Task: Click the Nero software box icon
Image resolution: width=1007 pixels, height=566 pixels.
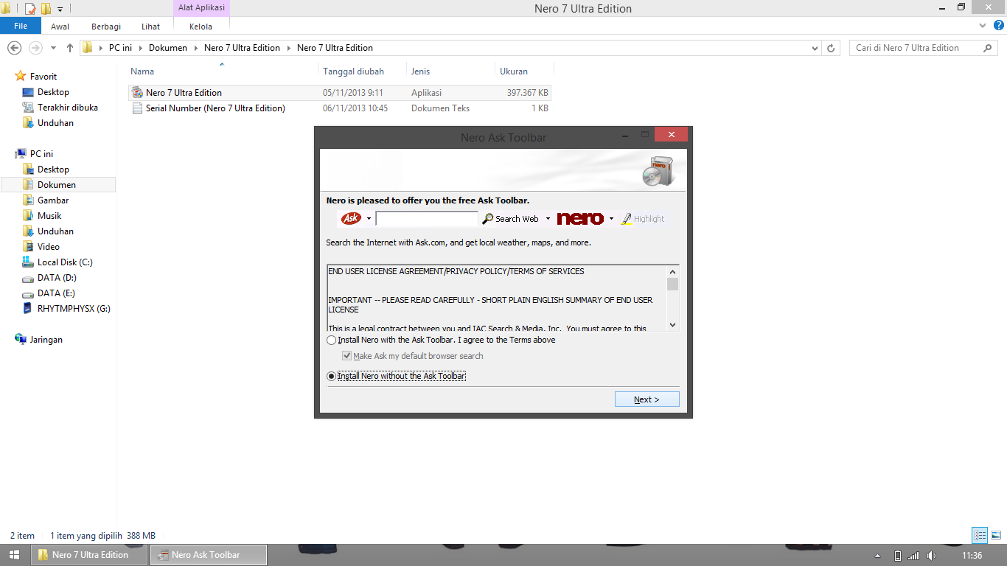Action: [657, 171]
